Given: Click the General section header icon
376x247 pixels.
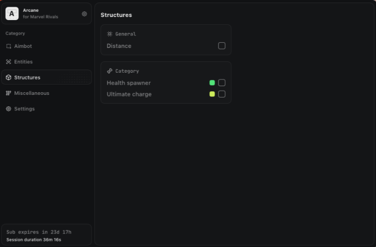Looking at the screenshot, I should point(109,34).
